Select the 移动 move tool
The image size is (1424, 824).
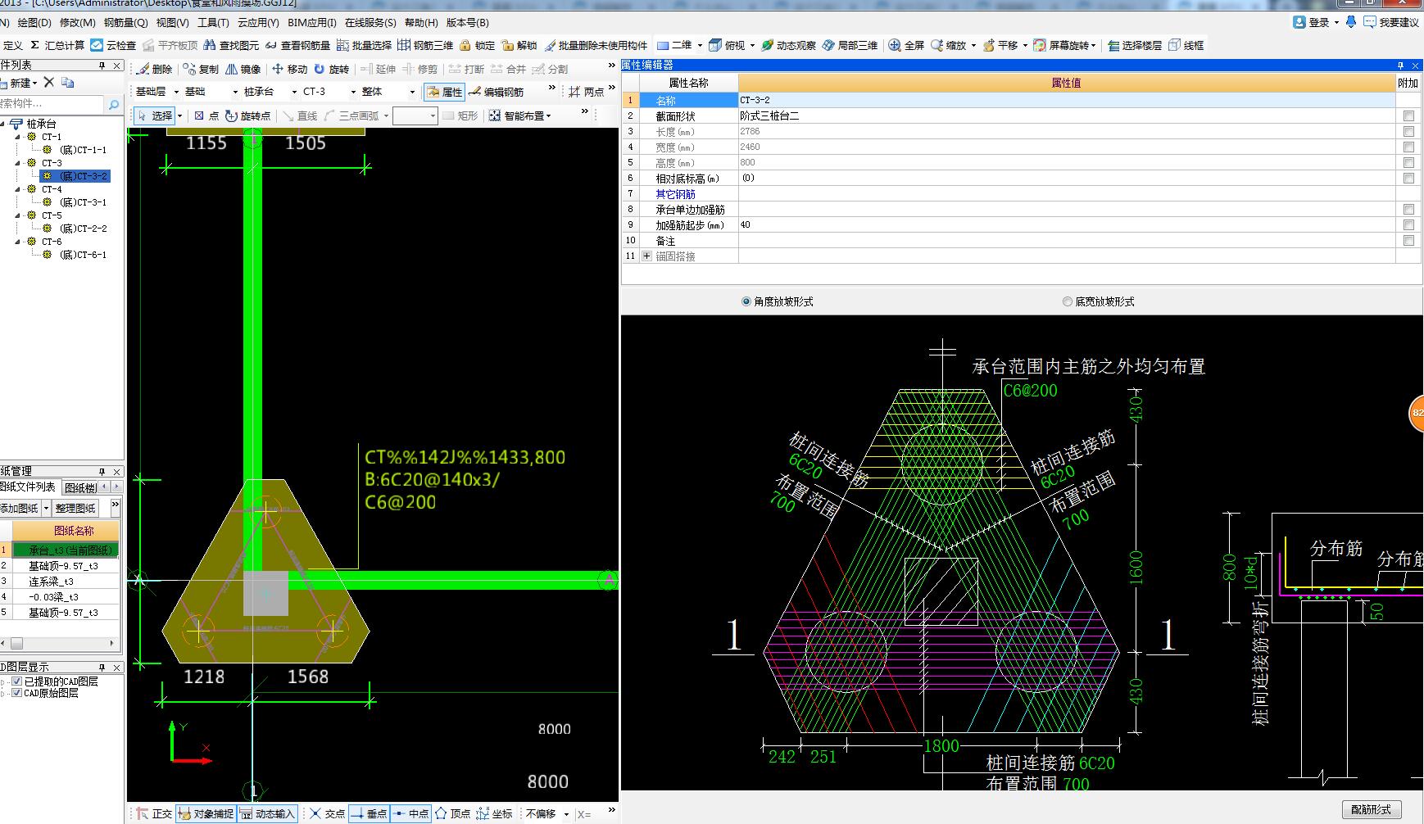click(x=289, y=69)
